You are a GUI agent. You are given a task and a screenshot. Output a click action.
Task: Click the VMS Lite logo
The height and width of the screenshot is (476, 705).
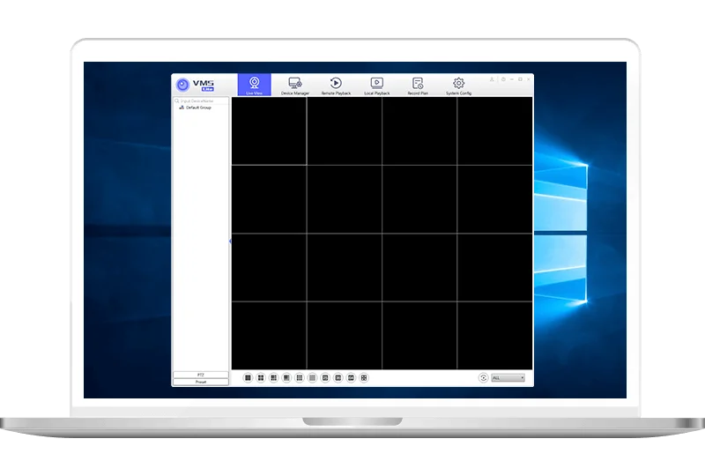point(195,85)
